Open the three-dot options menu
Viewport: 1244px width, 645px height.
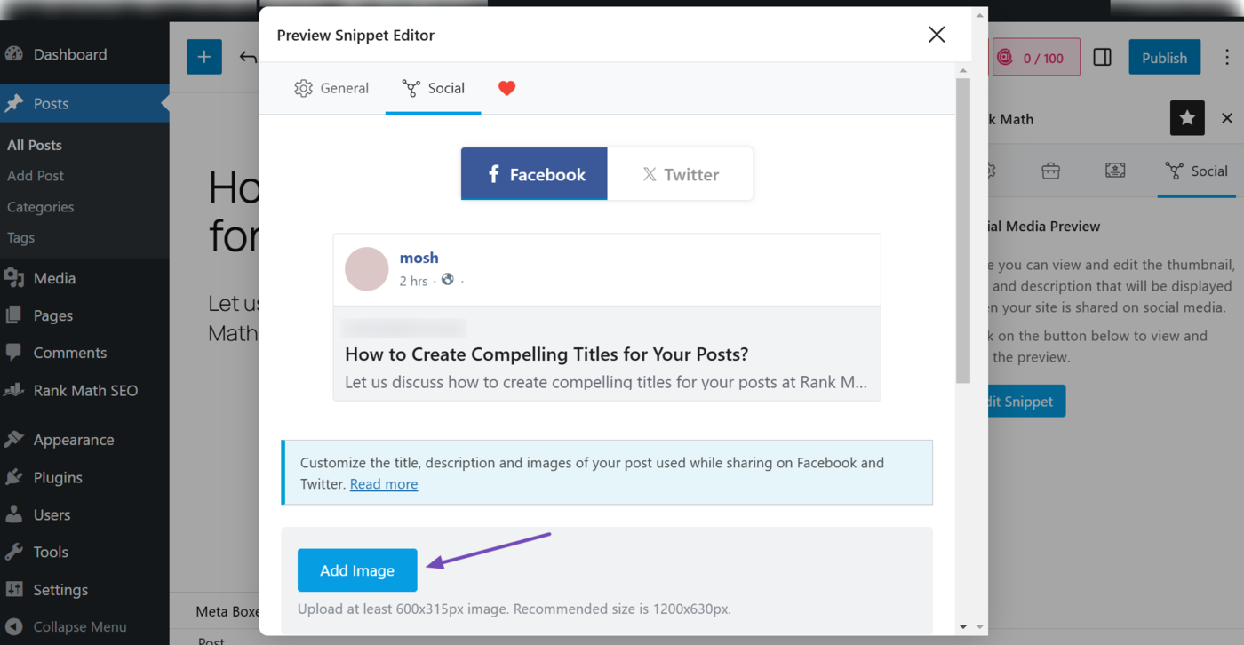click(x=1227, y=58)
